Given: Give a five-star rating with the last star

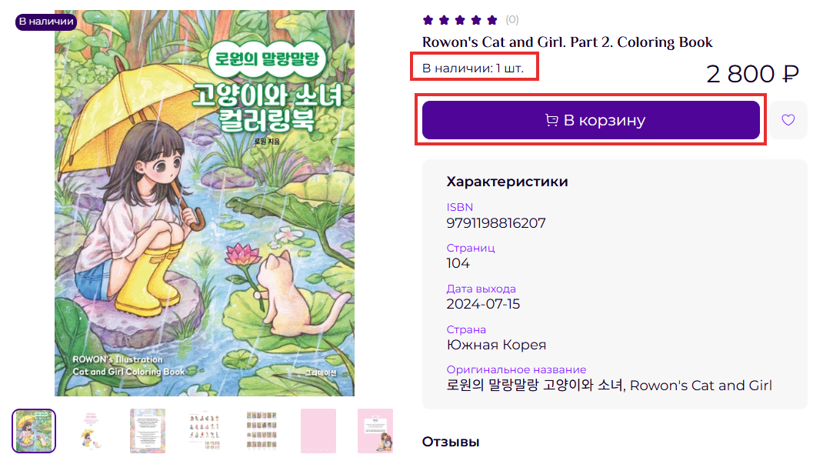Looking at the screenshot, I should pyautogui.click(x=490, y=18).
